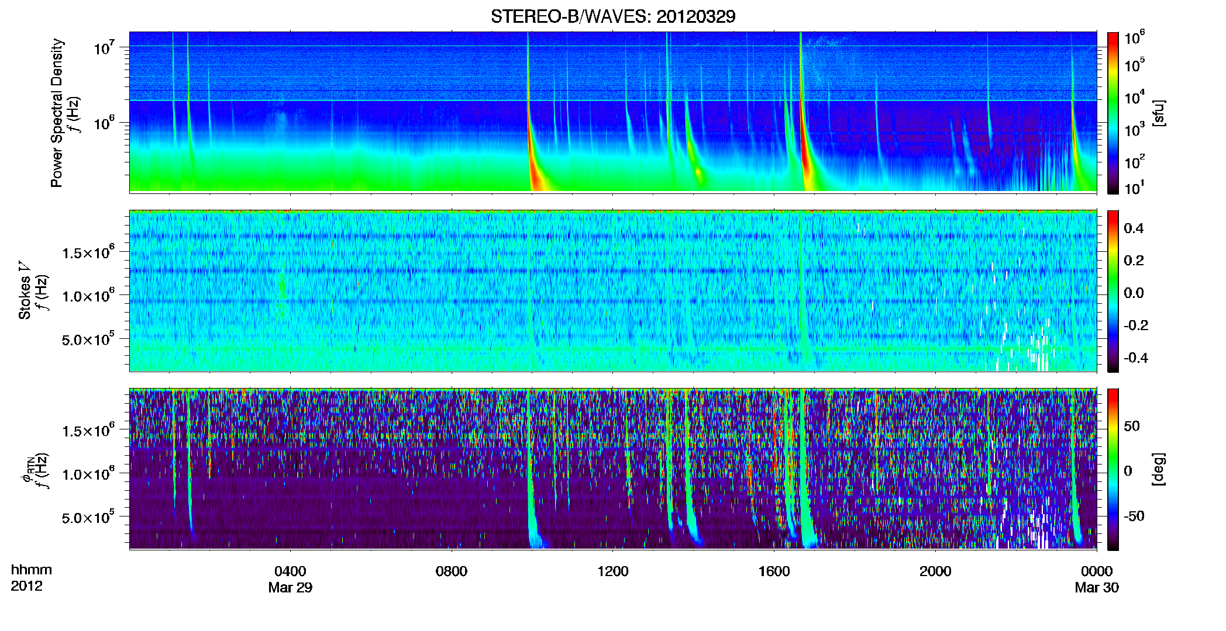Click the 1.5×10^6 tick label of the φRTN panel

click(x=88, y=431)
